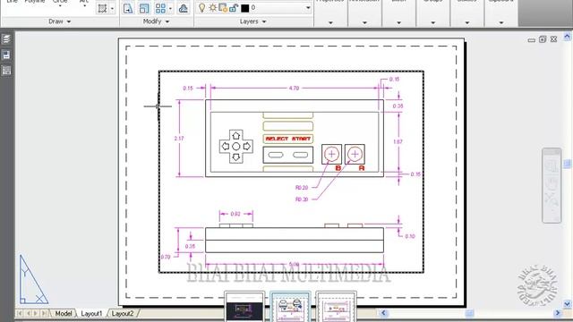Click the red B label
This screenshot has width=573, height=322.
tap(338, 168)
